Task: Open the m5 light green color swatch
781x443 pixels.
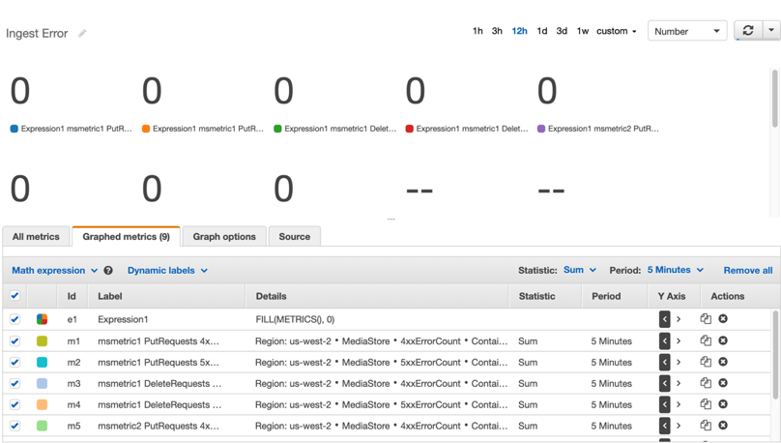Action: pyautogui.click(x=42, y=426)
